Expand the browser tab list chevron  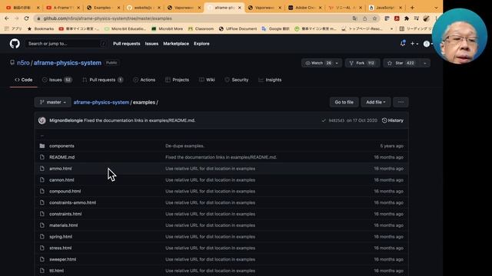coord(436,8)
